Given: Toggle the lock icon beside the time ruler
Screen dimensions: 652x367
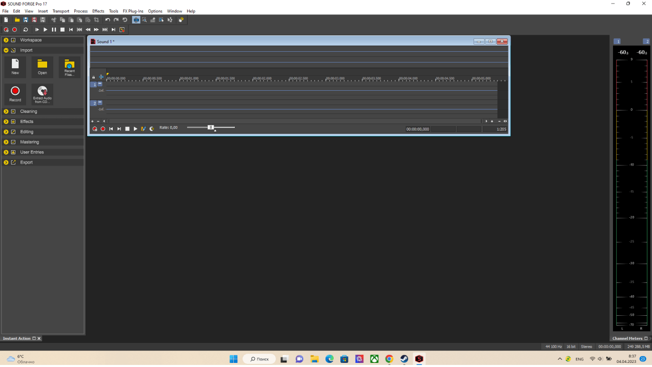Looking at the screenshot, I should (x=93, y=77).
